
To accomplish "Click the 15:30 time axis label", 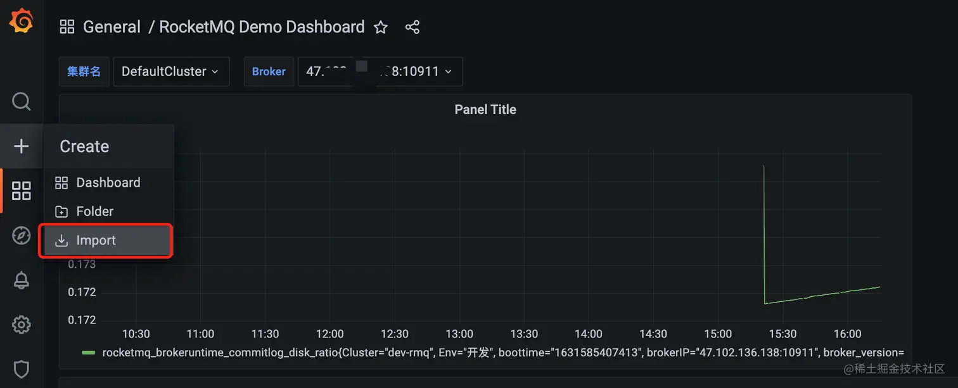I will point(782,334).
